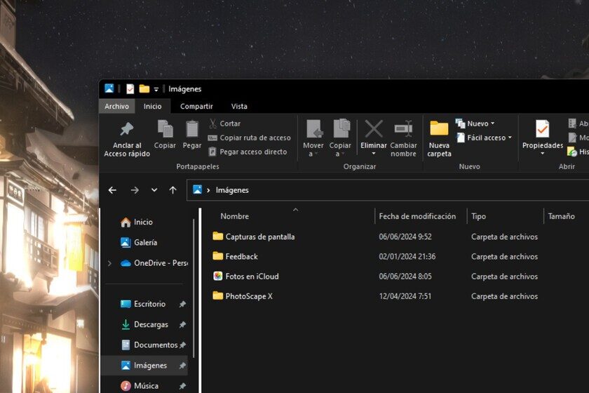The height and width of the screenshot is (393, 589).
Task: Sort by the Tamaño column header
Action: pyautogui.click(x=561, y=216)
